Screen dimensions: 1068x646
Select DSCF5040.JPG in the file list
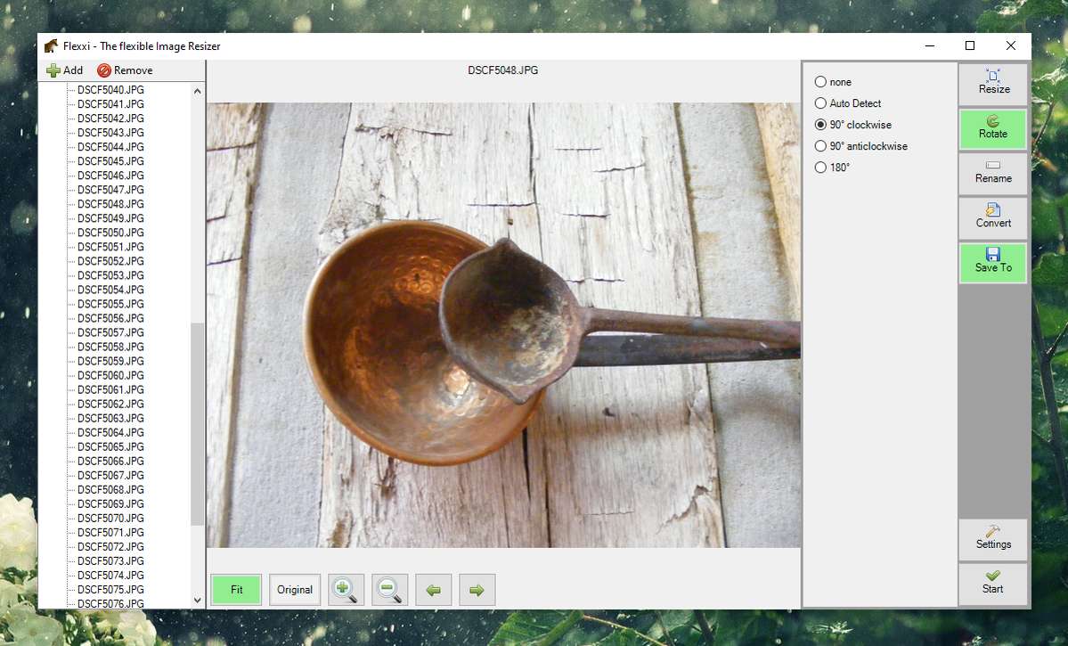click(x=110, y=90)
